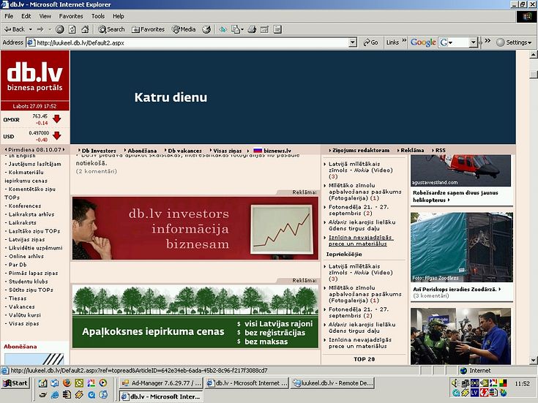Screen dimensions: 538x403
Task: Click the Go button
Action: click(370, 42)
